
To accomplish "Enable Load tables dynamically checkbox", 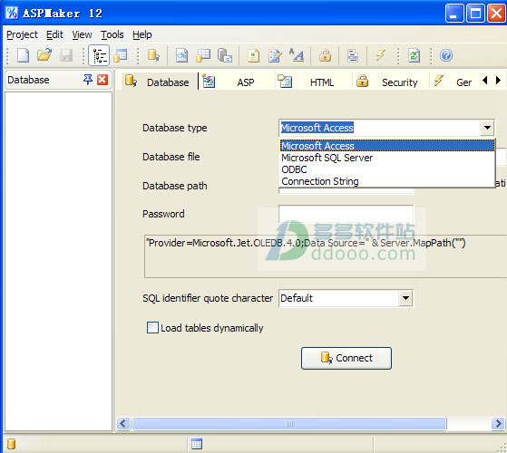I will point(152,327).
